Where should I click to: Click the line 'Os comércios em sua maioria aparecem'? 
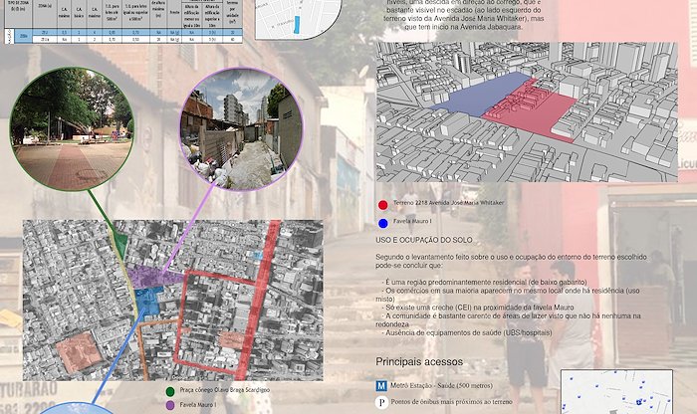pyautogui.click(x=508, y=295)
